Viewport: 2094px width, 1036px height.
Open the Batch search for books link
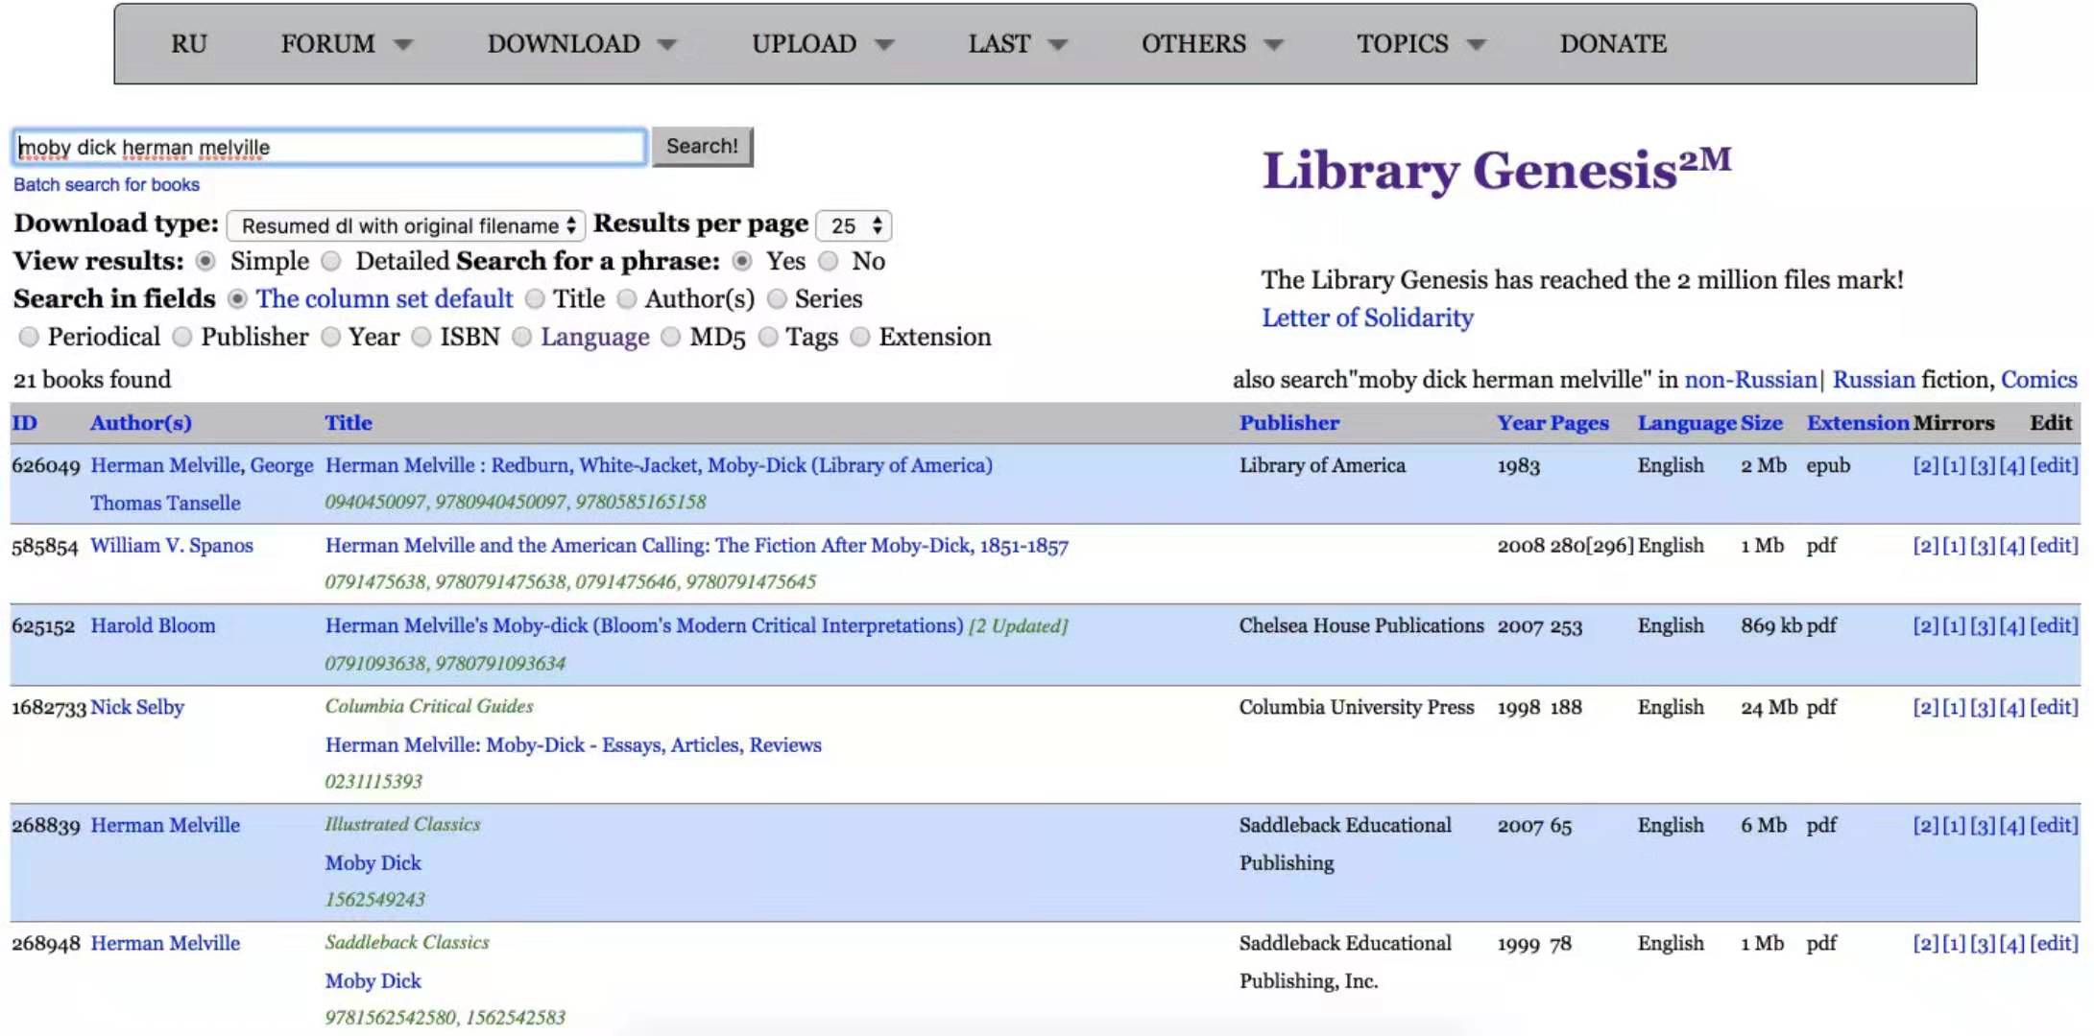(107, 184)
